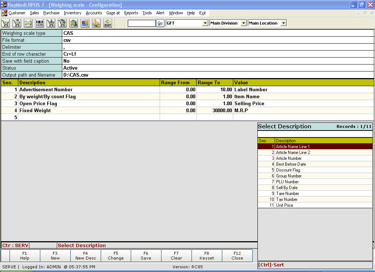This screenshot has height=272, width=375.
Task: Click the empty row 5 description cell
Action: (x=89, y=118)
